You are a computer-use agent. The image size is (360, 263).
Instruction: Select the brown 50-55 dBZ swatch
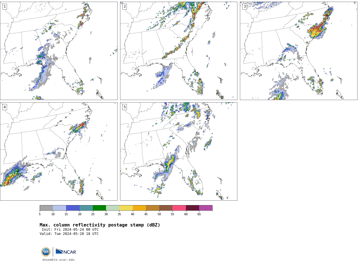[166, 208]
